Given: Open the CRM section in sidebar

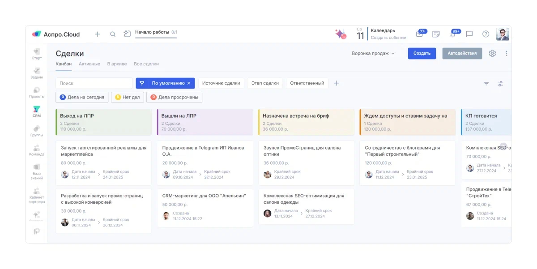Looking at the screenshot, I should pos(37,111).
